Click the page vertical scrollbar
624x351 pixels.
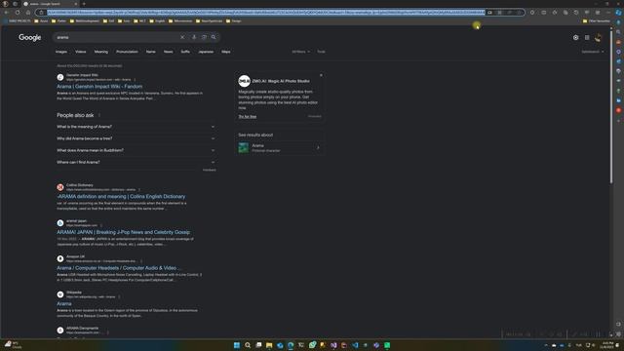[x=611, y=107]
